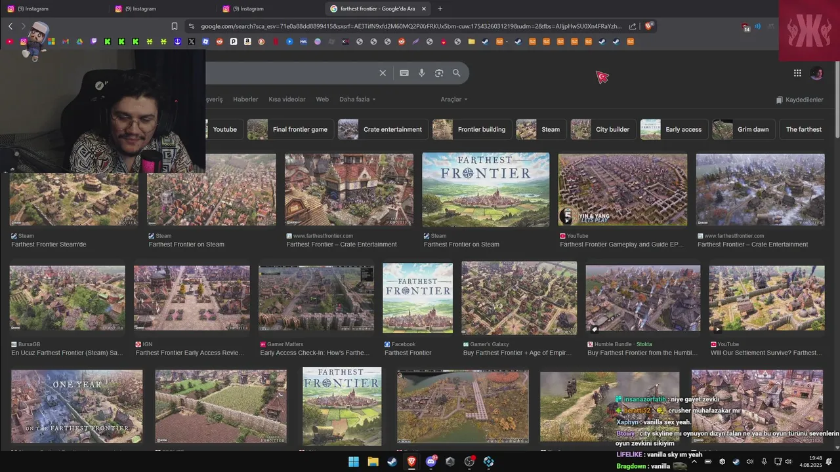Open Discord from the taskbar
This screenshot has height=472, width=840.
tap(431, 462)
